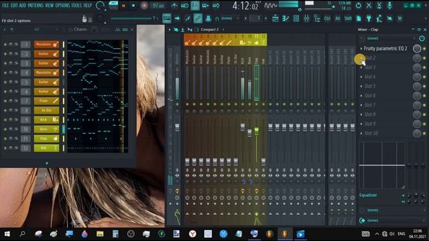Screen dimensions: 429x241
Task: Open mixer output (none) dropdown at bottom
Action: [393, 220]
